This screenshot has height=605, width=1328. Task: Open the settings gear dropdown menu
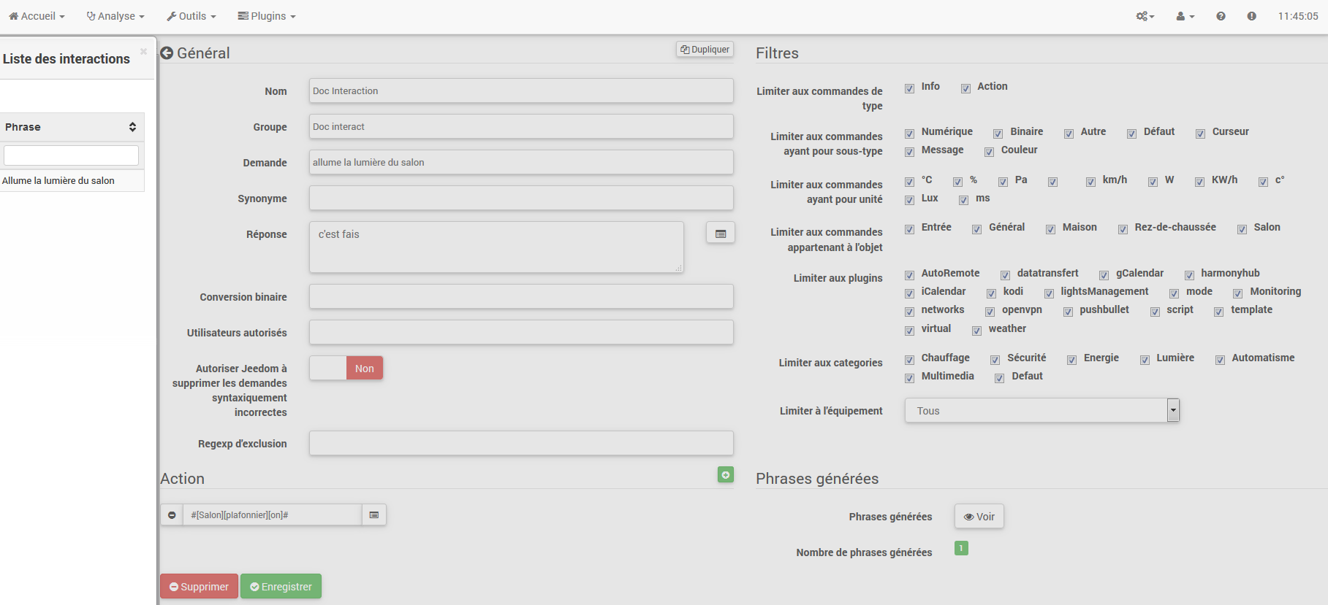click(x=1145, y=16)
